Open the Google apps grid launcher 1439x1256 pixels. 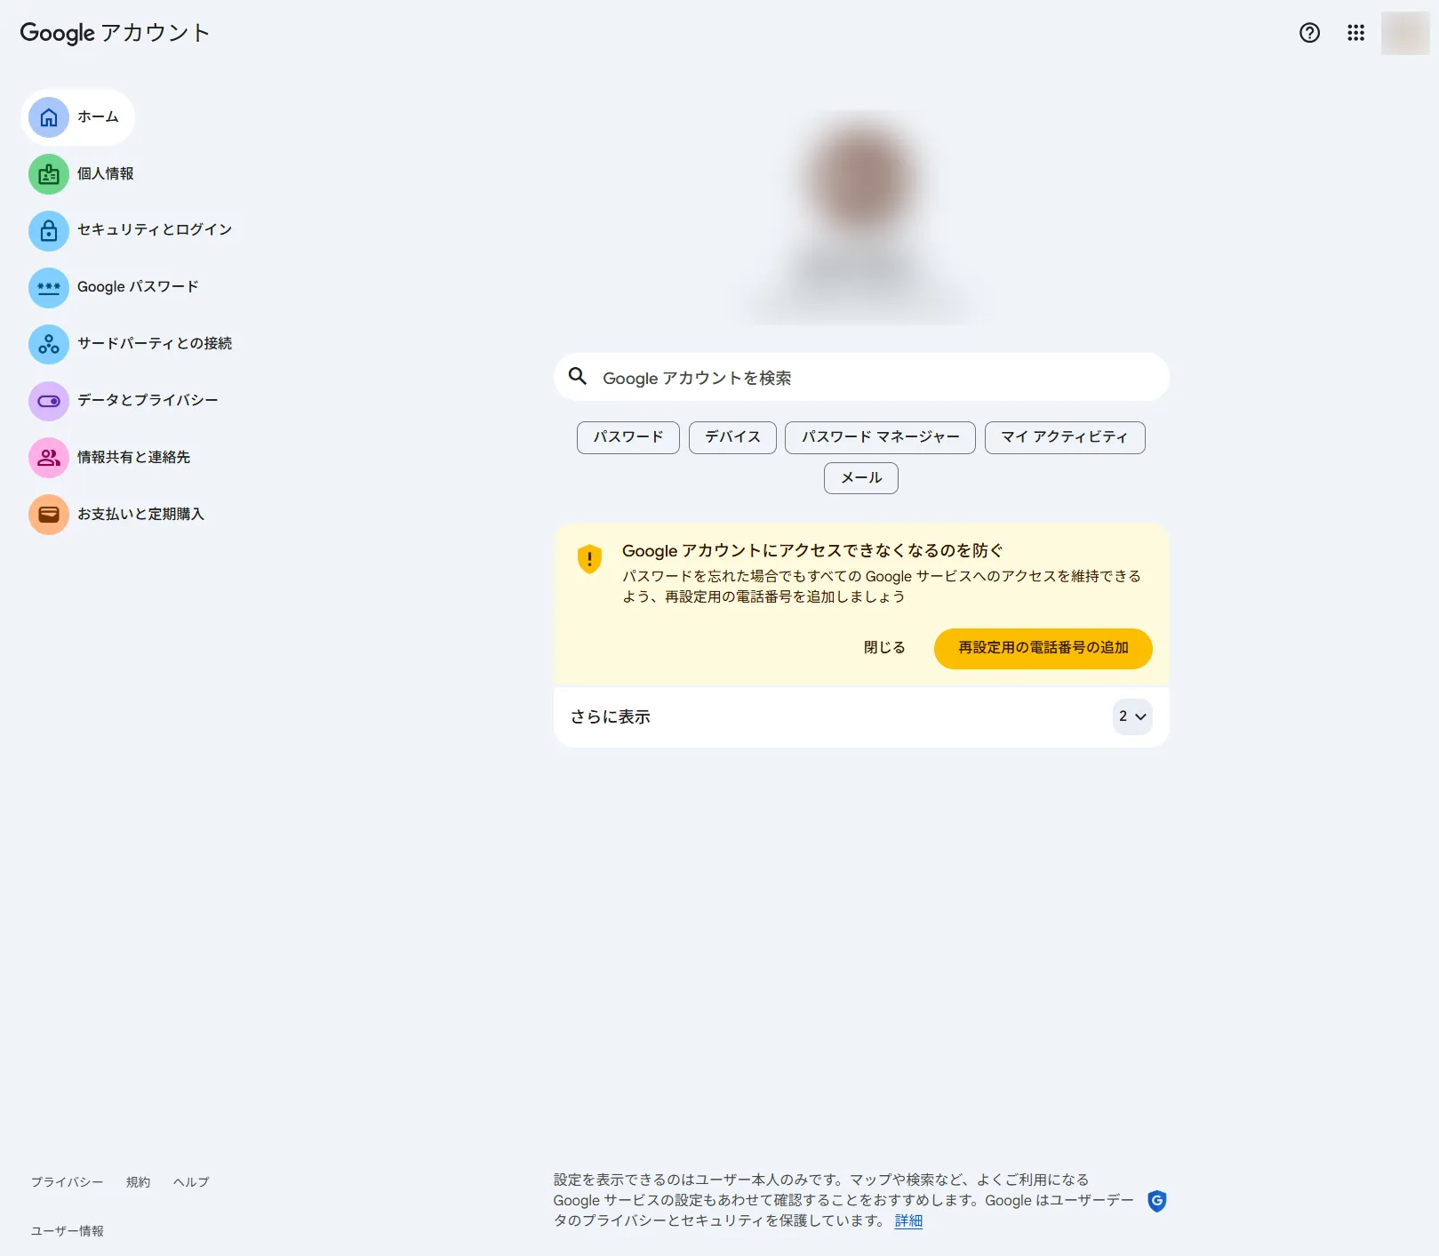click(x=1355, y=33)
